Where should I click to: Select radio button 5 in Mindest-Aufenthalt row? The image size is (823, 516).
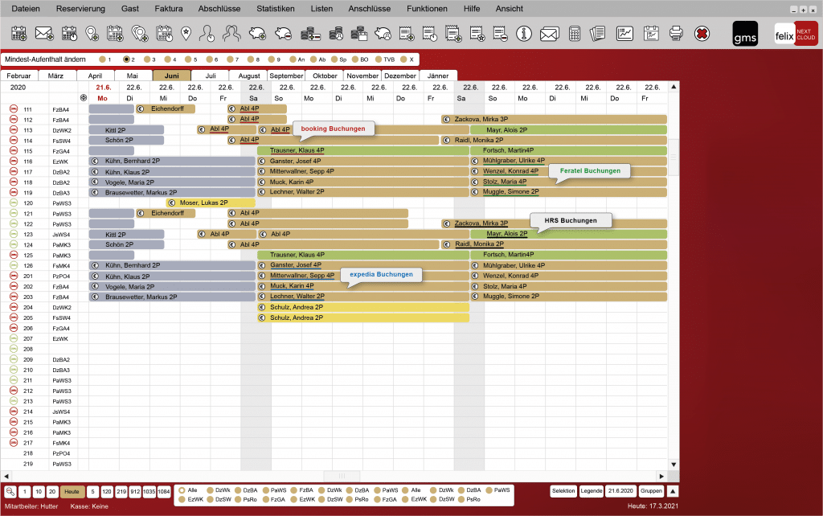tap(187, 59)
